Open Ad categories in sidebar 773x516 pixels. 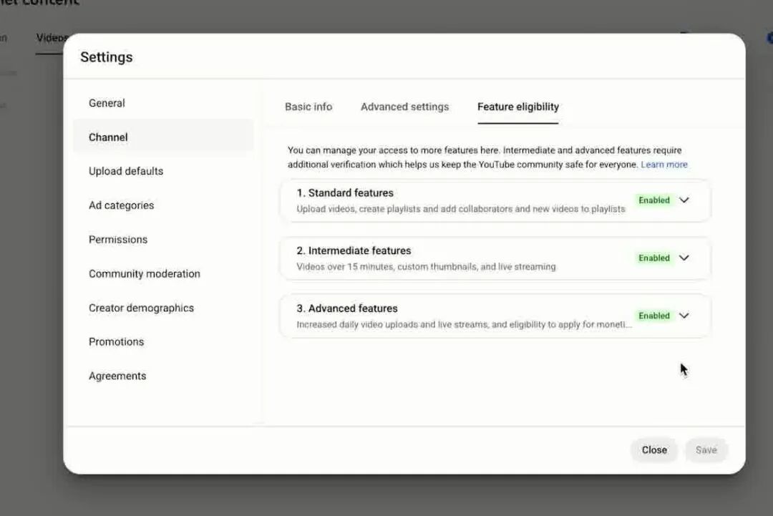click(x=121, y=205)
